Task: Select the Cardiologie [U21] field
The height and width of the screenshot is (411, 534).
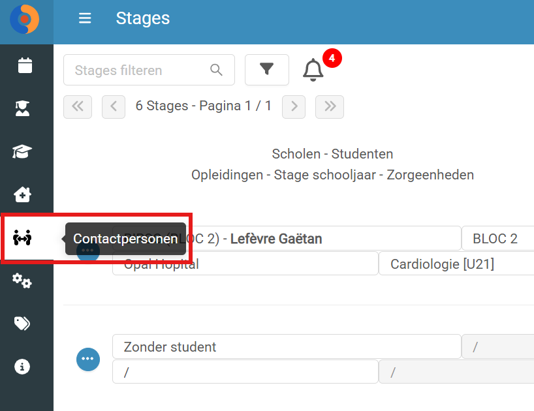Action: [x=456, y=264]
